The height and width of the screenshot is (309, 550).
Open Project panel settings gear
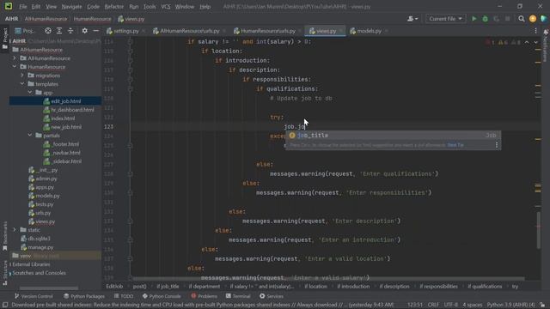(x=84, y=31)
